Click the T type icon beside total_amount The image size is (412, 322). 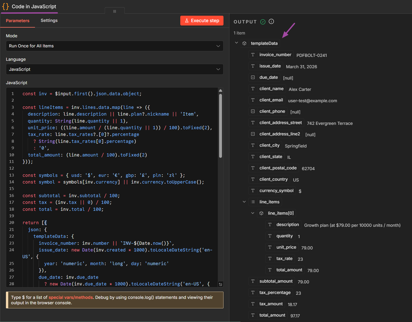click(x=253, y=315)
